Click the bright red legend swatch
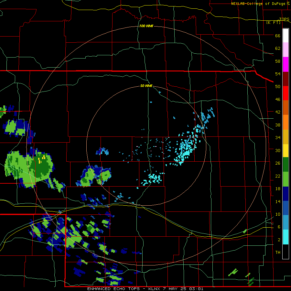Image resolution: width=291 pixels, height=291 pixels. pyautogui.click(x=286, y=93)
